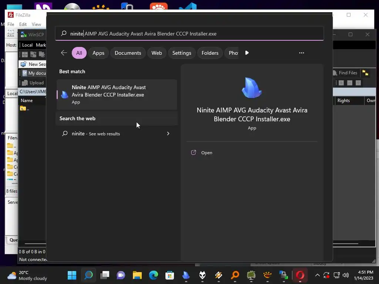379x284 pixels.
Task: Click the Ninite icon in the best match row
Action: [64, 95]
